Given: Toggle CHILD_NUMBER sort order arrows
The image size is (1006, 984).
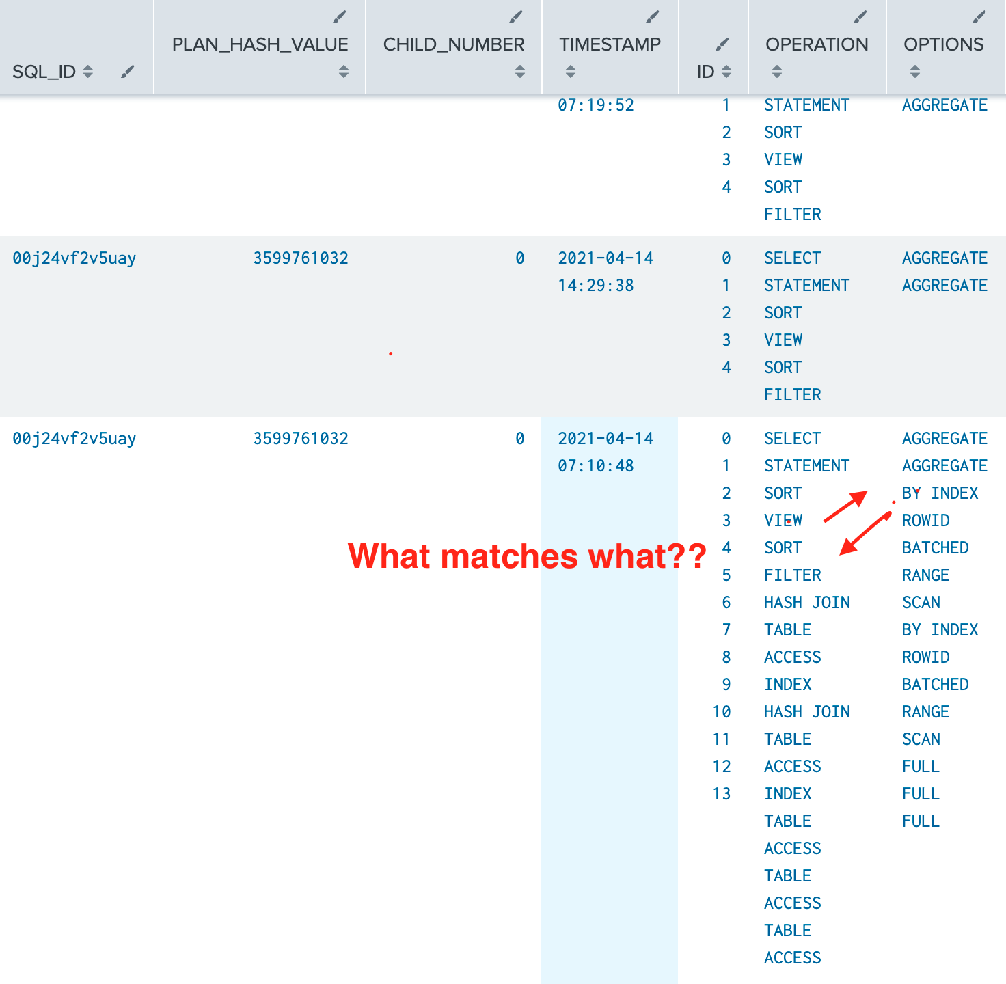Looking at the screenshot, I should (520, 72).
